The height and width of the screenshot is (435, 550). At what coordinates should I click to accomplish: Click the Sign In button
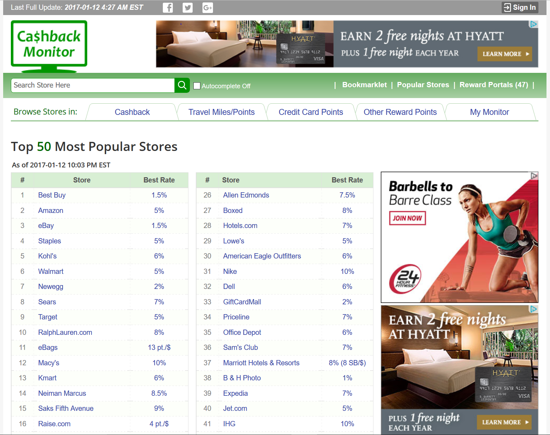tap(520, 7)
